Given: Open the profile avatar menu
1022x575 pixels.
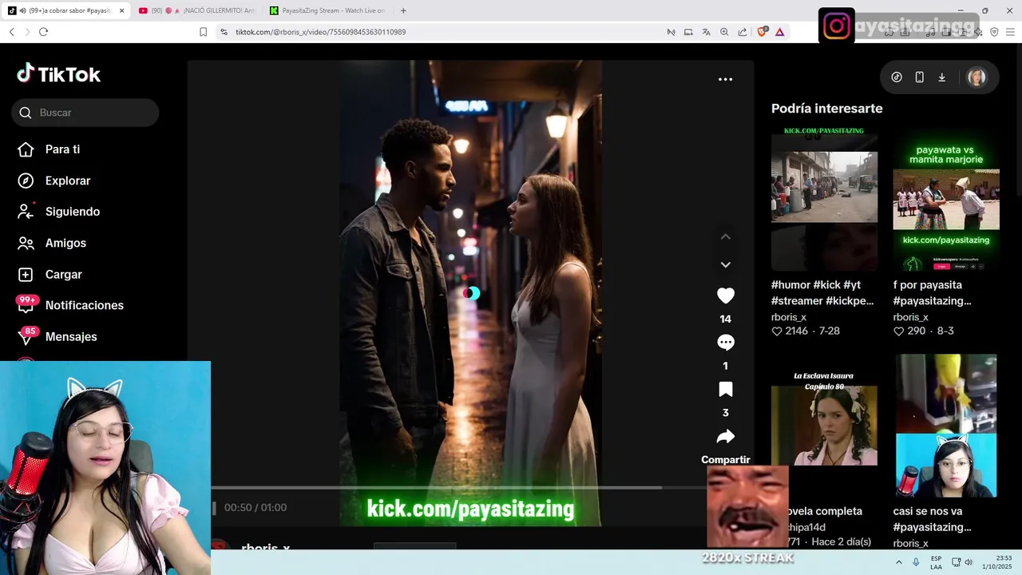Looking at the screenshot, I should tap(976, 77).
